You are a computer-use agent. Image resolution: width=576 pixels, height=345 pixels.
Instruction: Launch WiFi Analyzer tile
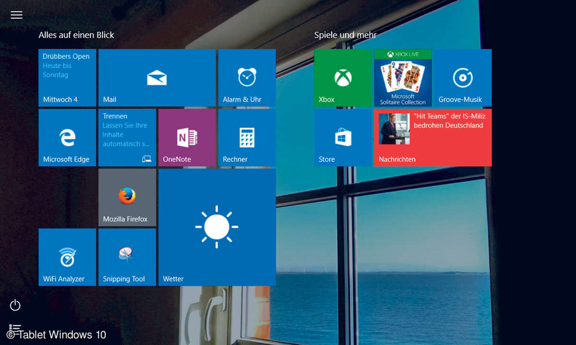[x=67, y=257]
